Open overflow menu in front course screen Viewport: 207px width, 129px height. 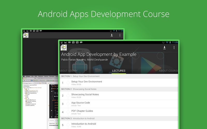coord(174,47)
